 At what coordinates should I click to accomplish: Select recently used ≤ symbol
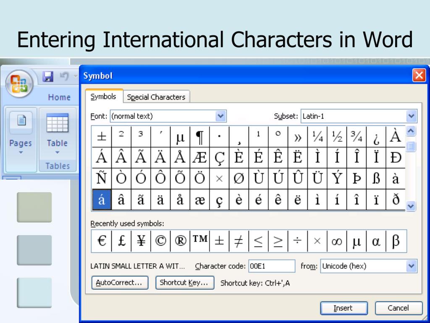259,241
